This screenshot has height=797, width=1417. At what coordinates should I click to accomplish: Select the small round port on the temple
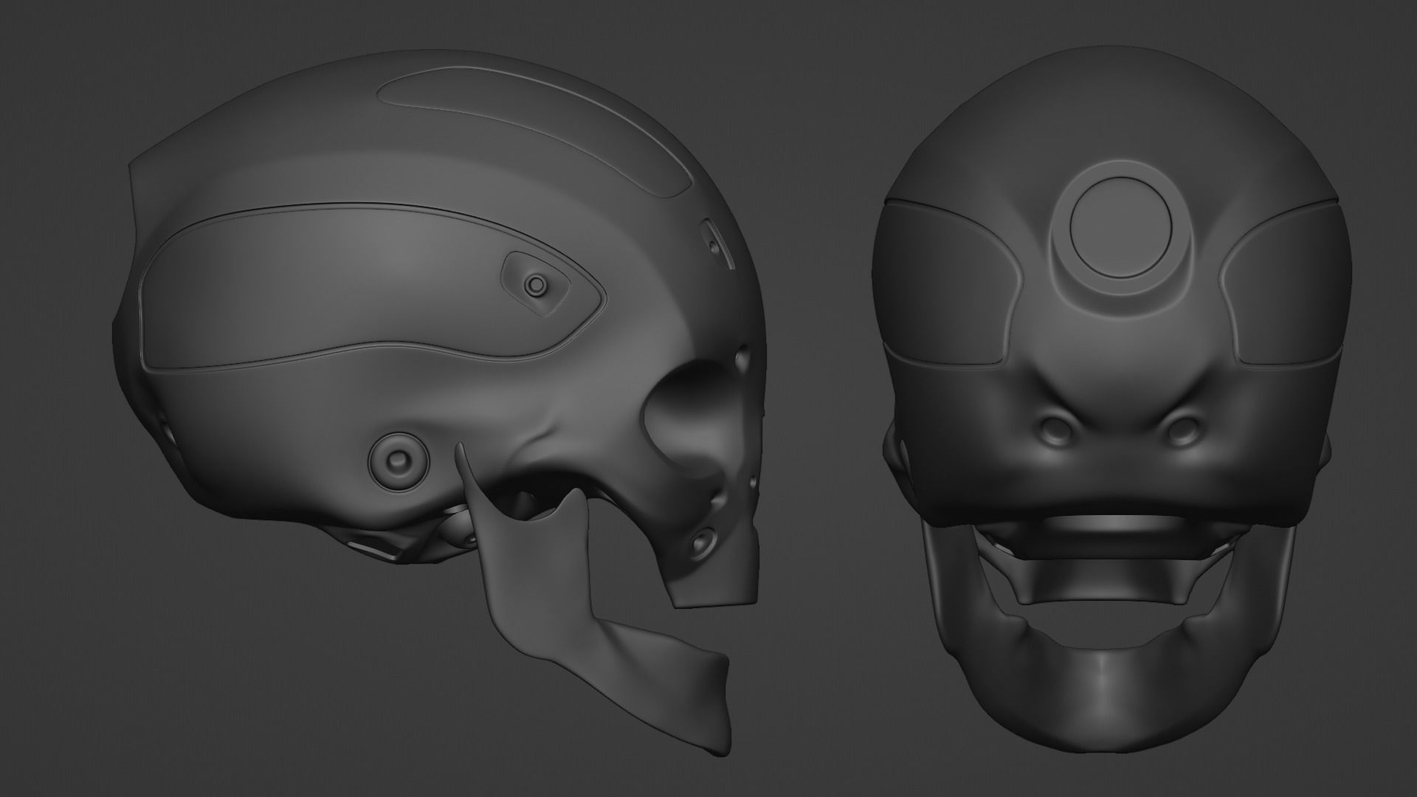pyautogui.click(x=535, y=284)
